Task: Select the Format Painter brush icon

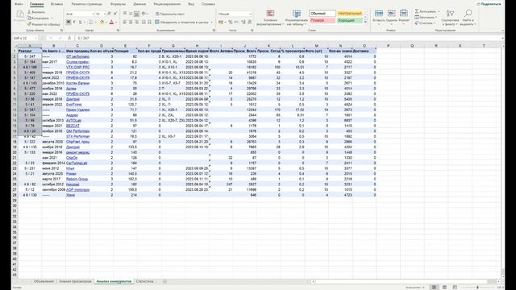Action: coord(29,24)
